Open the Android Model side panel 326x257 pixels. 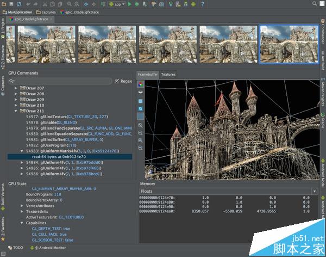[323, 173]
